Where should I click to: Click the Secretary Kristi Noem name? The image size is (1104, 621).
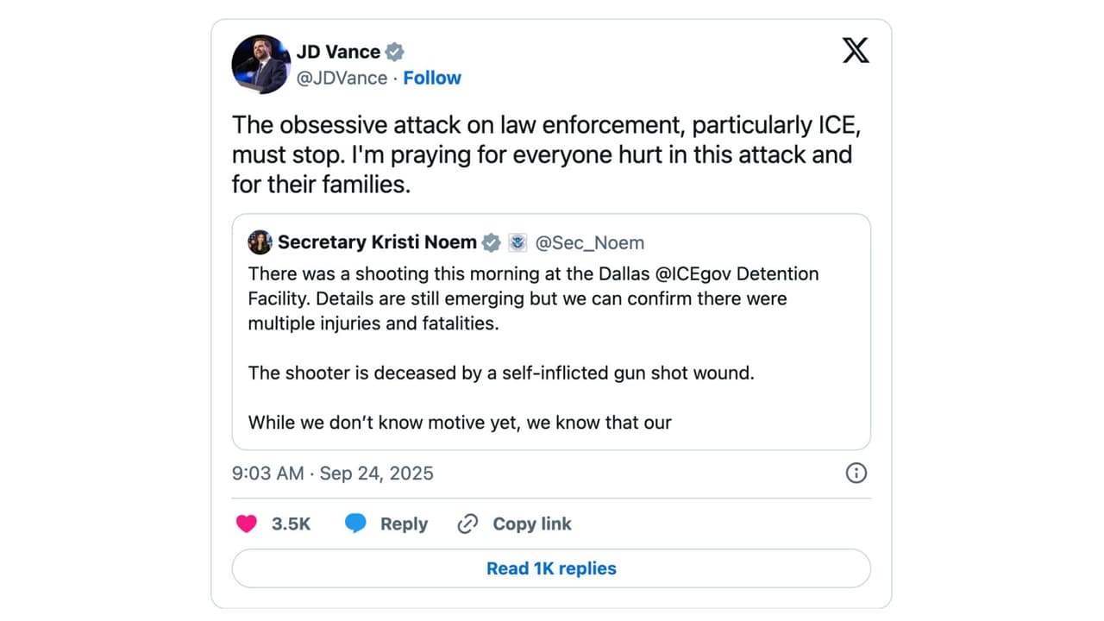pyautogui.click(x=376, y=242)
